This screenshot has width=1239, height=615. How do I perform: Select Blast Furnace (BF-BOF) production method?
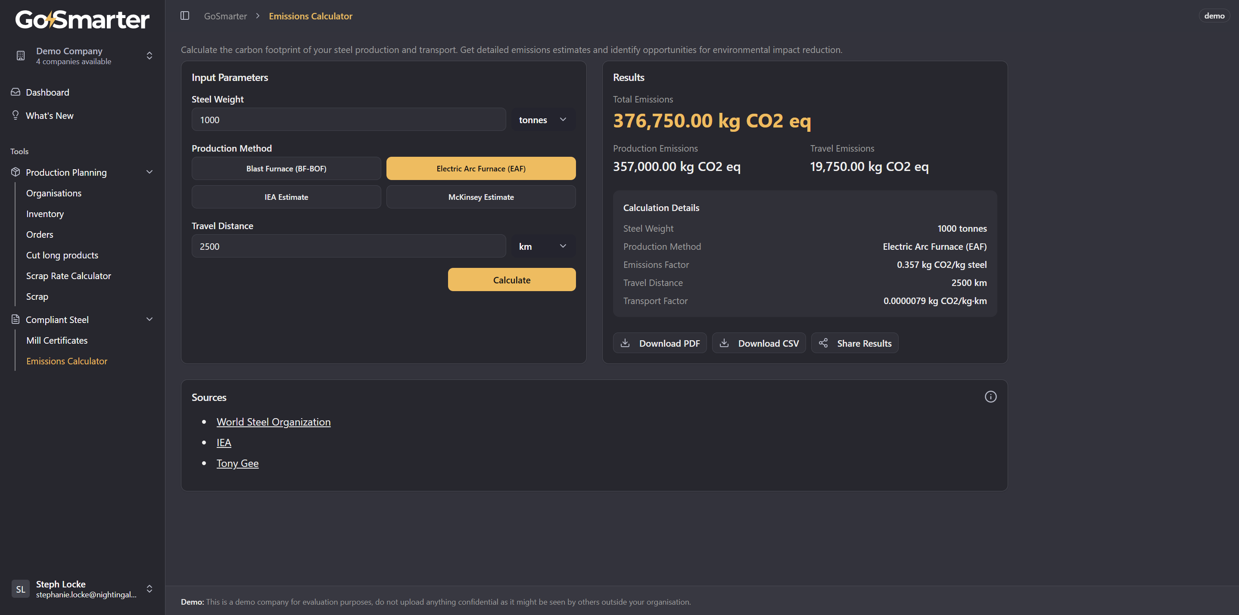point(286,168)
